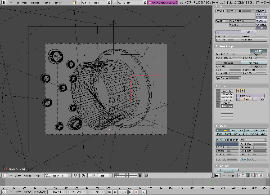Screen dimensions: 270x195
Task: Switch to the Logic context icon
Action: point(239,176)
